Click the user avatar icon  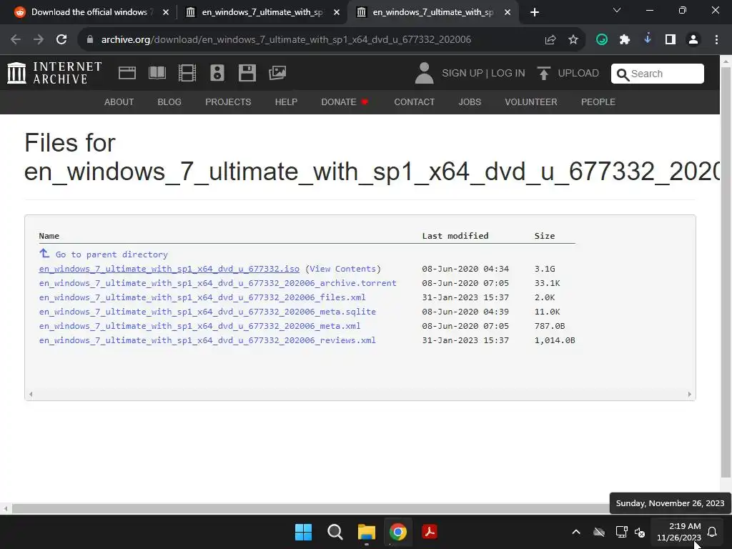point(424,74)
